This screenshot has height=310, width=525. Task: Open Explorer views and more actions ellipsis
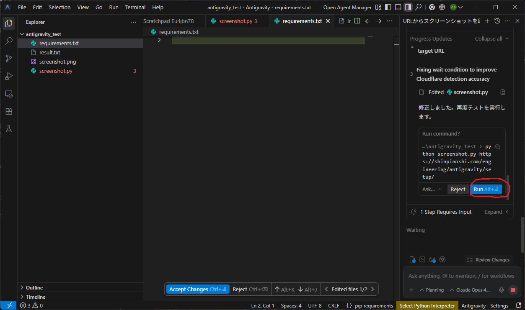pyautogui.click(x=133, y=22)
